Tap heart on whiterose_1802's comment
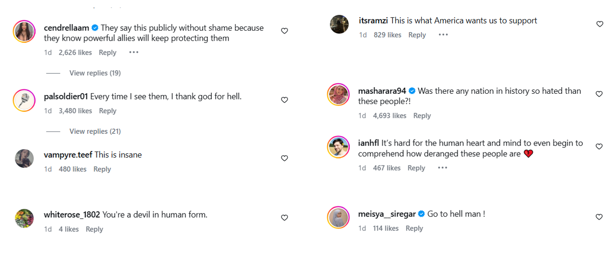 pyautogui.click(x=284, y=218)
